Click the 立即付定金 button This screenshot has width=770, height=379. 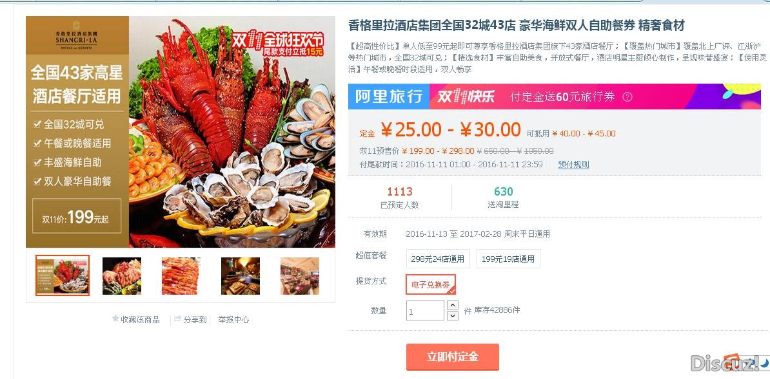[452, 357]
